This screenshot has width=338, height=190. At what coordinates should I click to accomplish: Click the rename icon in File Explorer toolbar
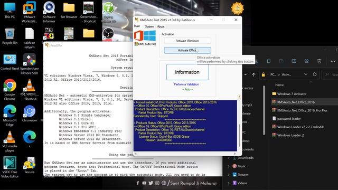(294, 61)
